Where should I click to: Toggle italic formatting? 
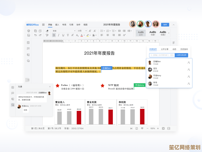tap(59, 35)
